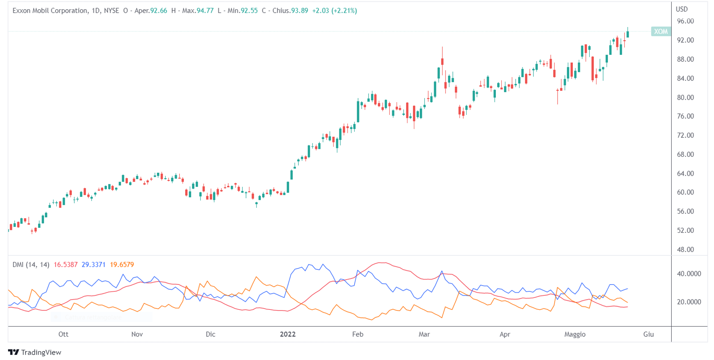Click the 2022 label on time axis

[287, 334]
